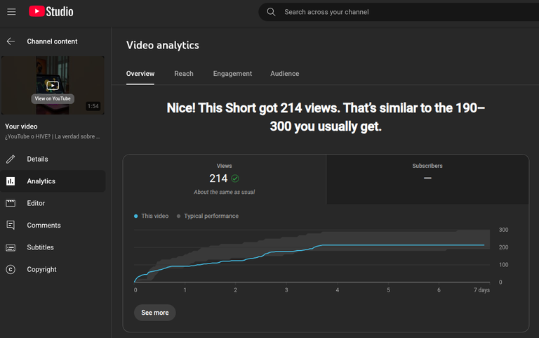Click the video title ¿YouTube o HIVE?
This screenshot has width=539, height=338.
point(52,136)
